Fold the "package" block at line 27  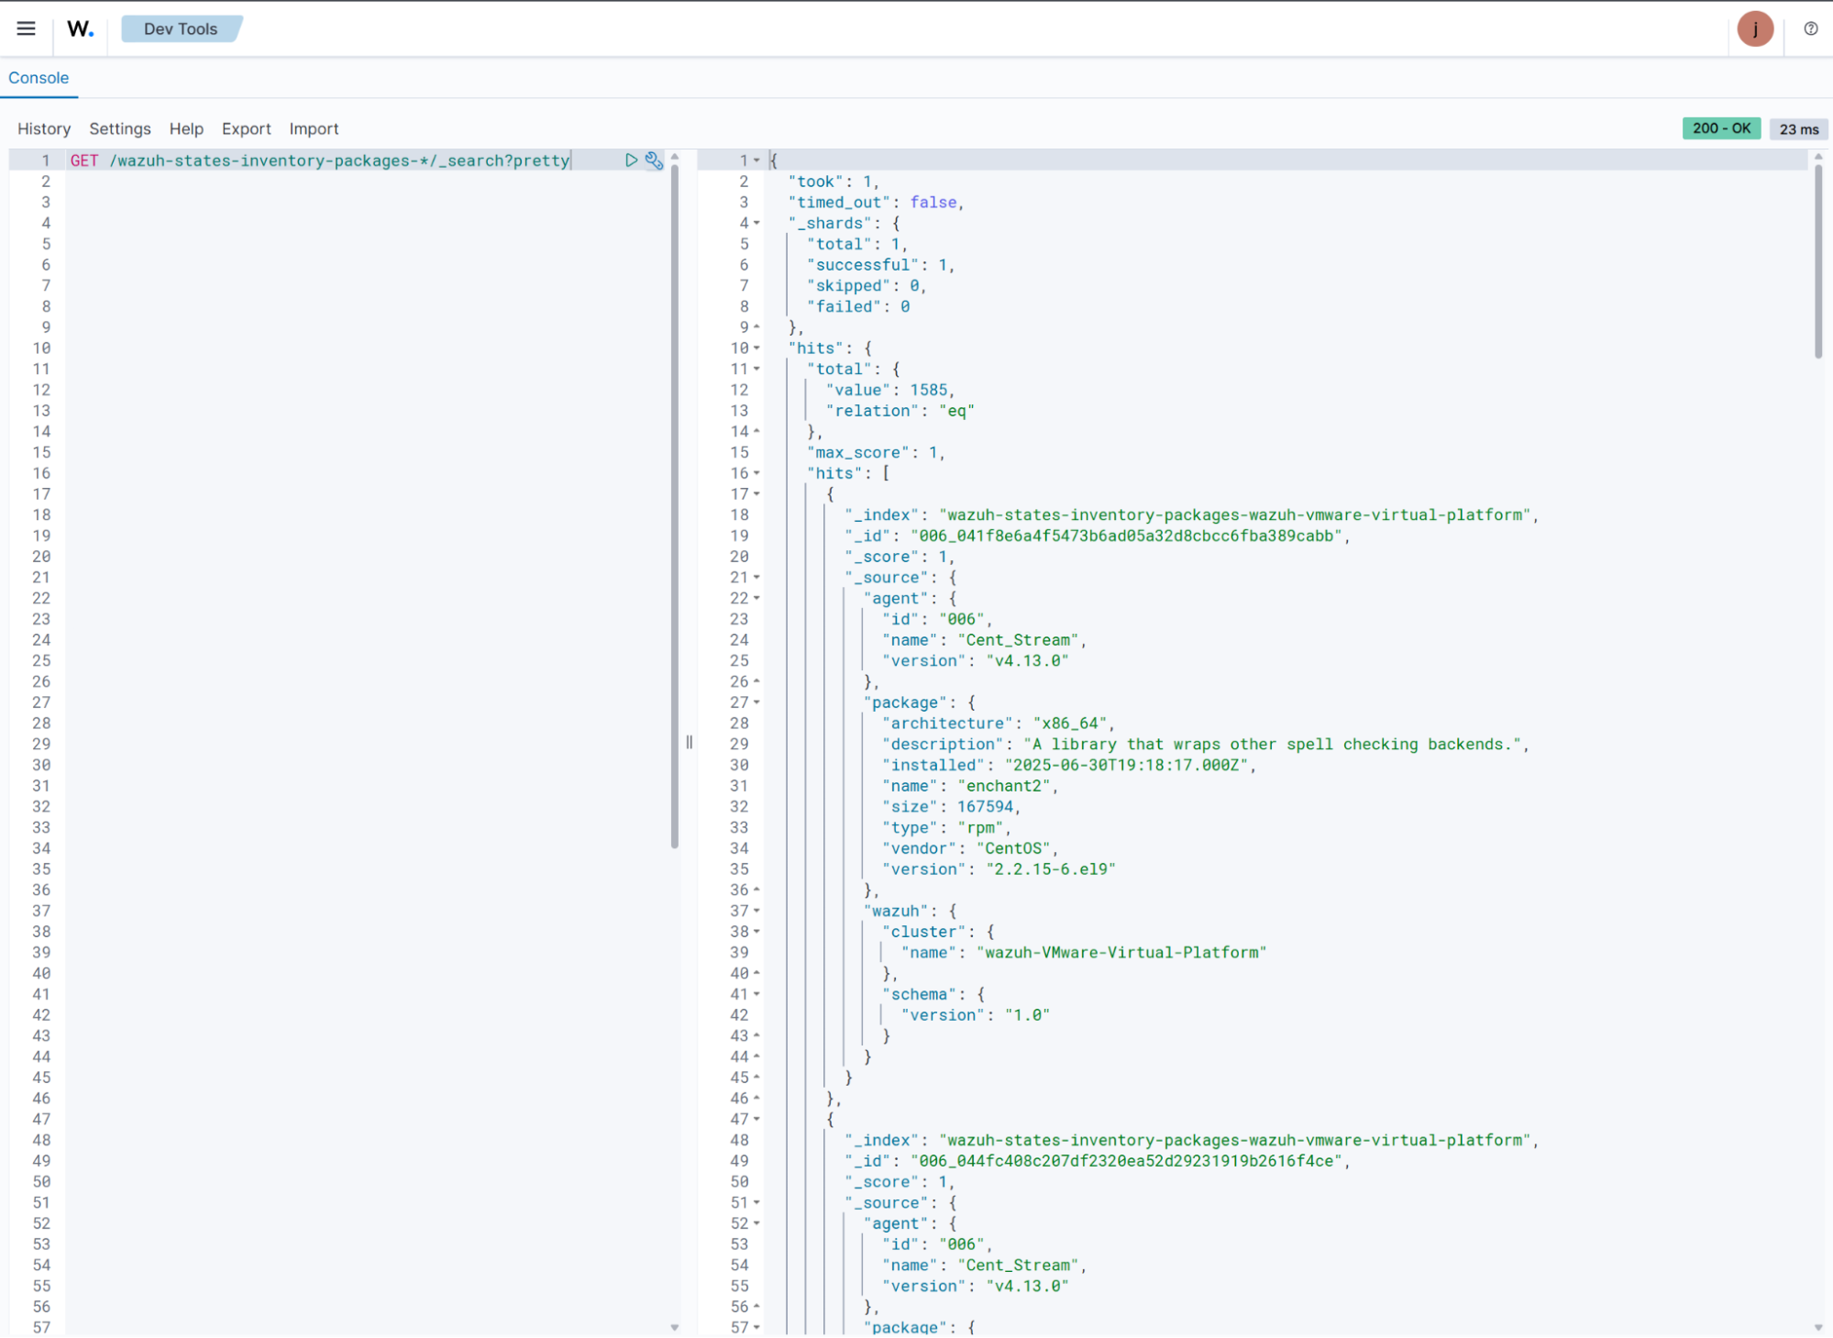[x=757, y=702]
